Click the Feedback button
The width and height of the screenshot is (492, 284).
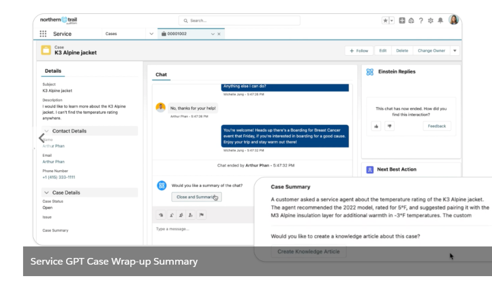[437, 126]
